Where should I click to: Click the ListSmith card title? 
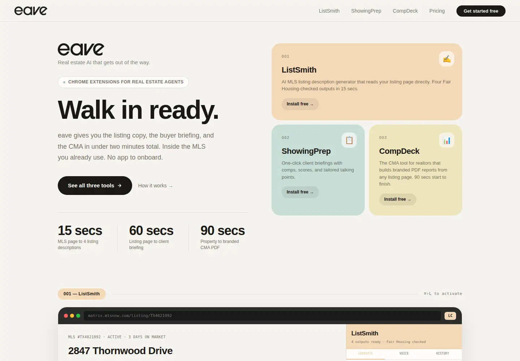tap(299, 70)
